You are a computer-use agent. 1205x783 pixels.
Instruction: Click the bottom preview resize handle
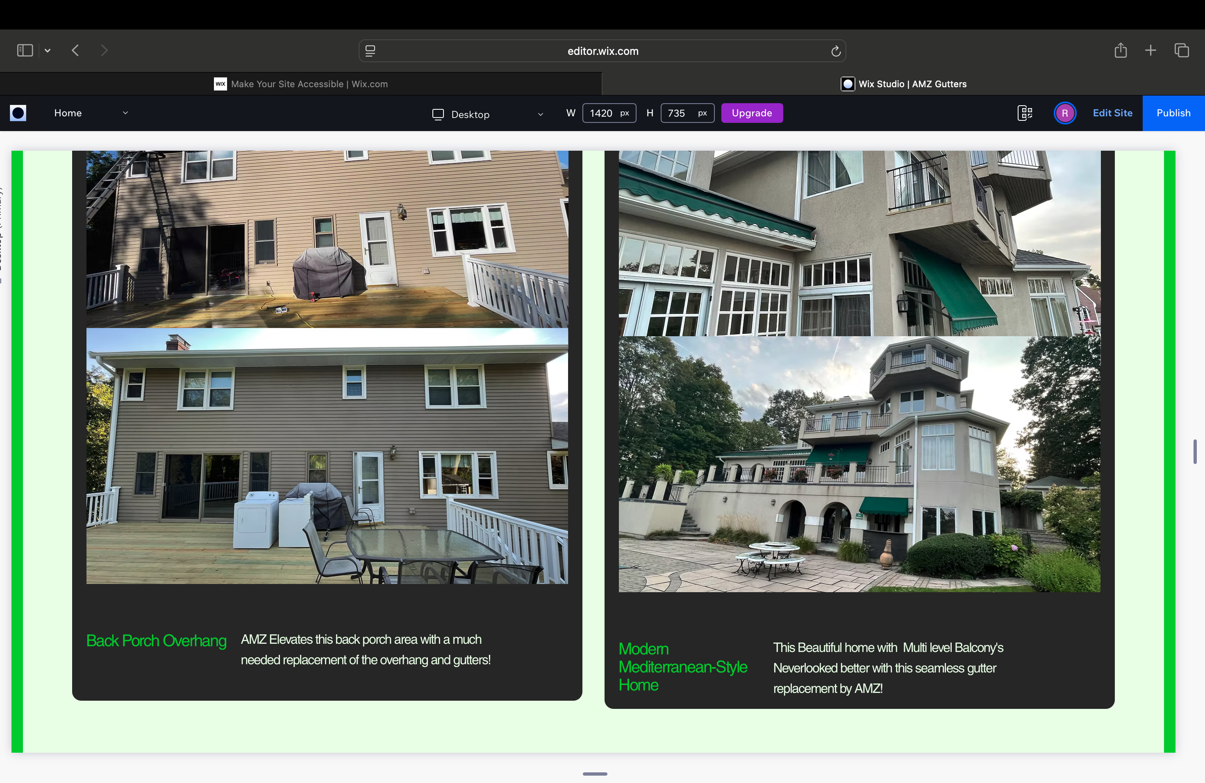click(595, 774)
